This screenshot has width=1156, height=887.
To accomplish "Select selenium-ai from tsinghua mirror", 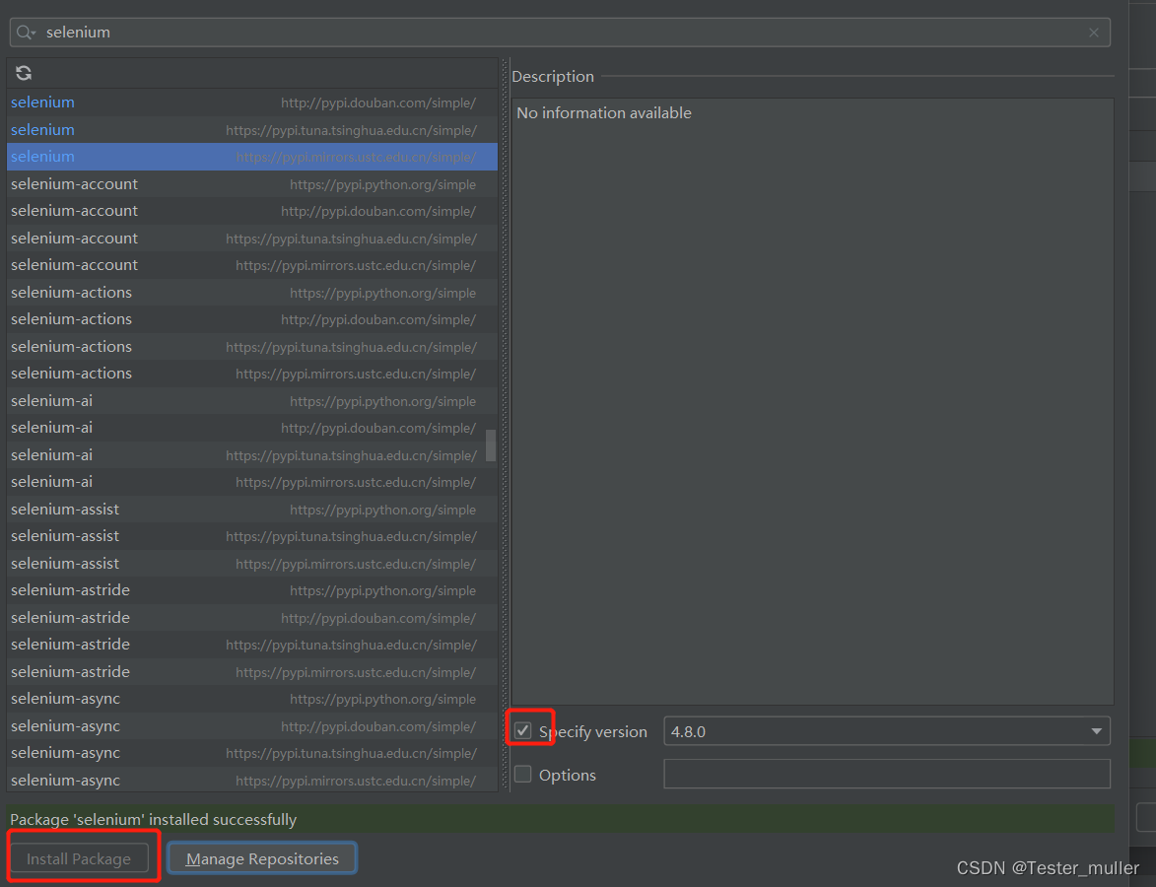I will [252, 455].
